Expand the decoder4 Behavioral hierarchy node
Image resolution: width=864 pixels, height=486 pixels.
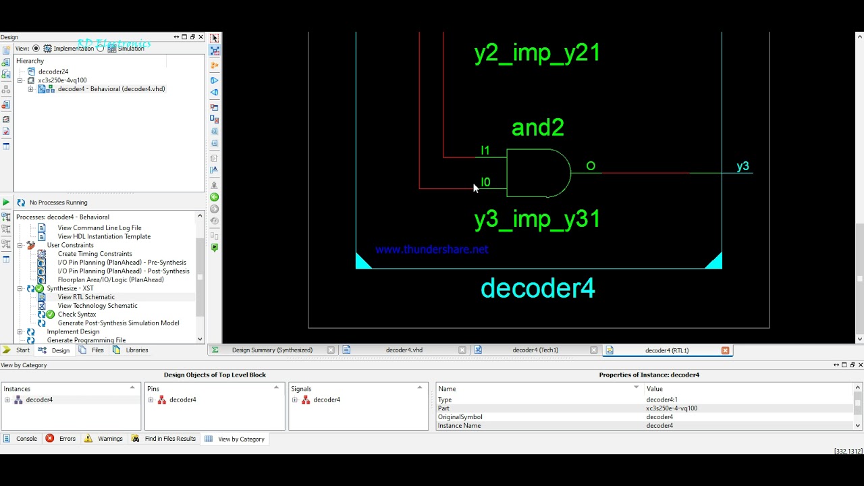(x=30, y=89)
